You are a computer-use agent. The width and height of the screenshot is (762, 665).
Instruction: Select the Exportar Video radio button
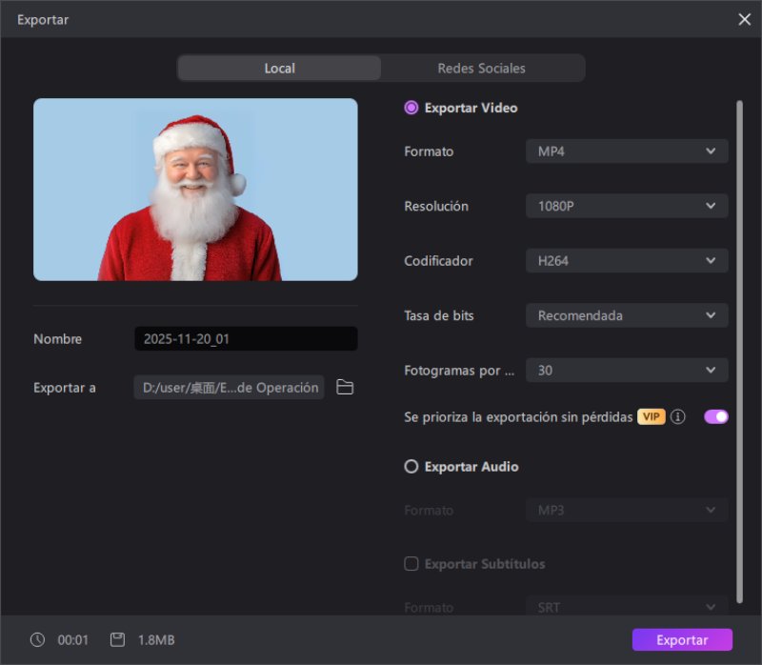(x=411, y=108)
